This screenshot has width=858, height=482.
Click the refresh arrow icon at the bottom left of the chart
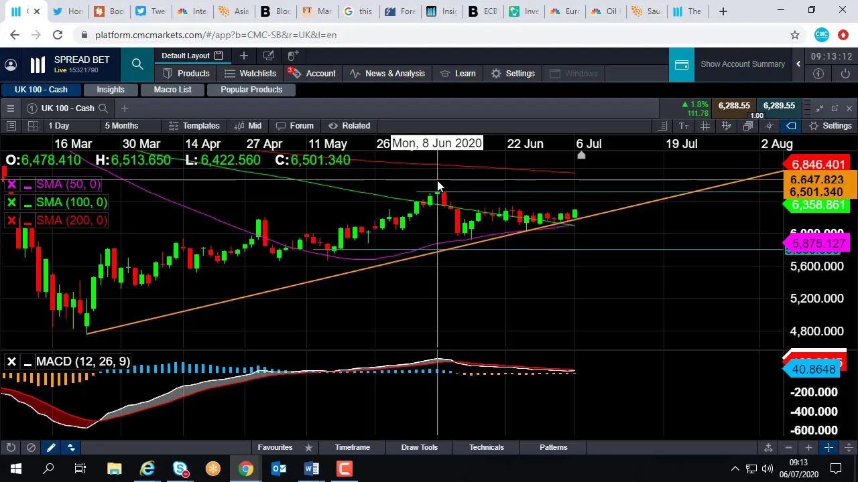point(11,447)
